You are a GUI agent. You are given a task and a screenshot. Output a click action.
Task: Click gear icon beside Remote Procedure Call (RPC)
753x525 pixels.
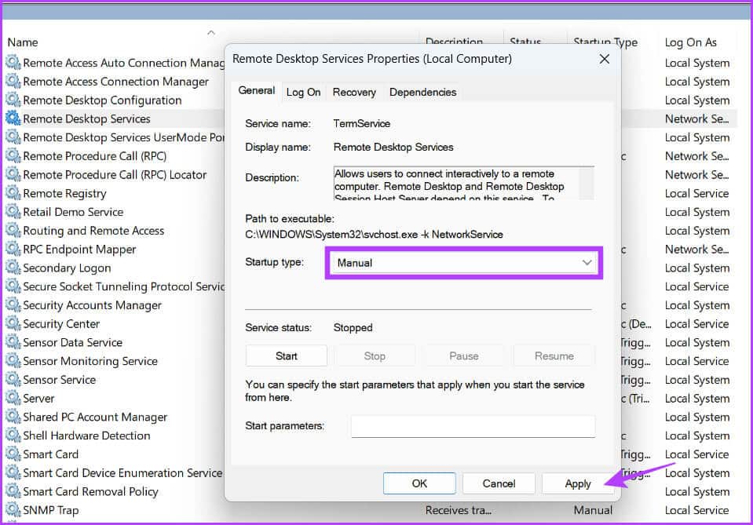[13, 156]
